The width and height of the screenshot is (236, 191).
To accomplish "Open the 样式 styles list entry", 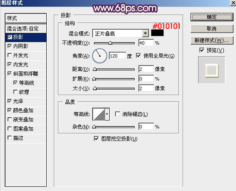I will point(26,18).
